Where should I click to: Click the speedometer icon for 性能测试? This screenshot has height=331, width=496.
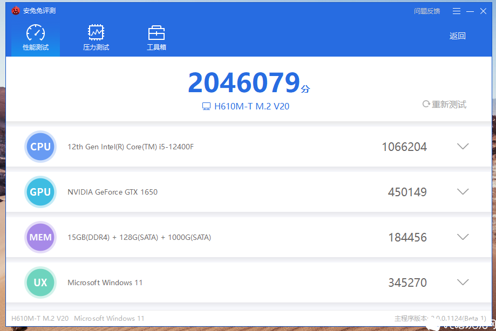(36, 32)
